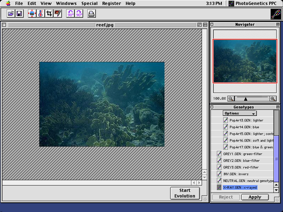Click the Apply button
Viewport: 283px width, 212px height.
click(x=255, y=197)
